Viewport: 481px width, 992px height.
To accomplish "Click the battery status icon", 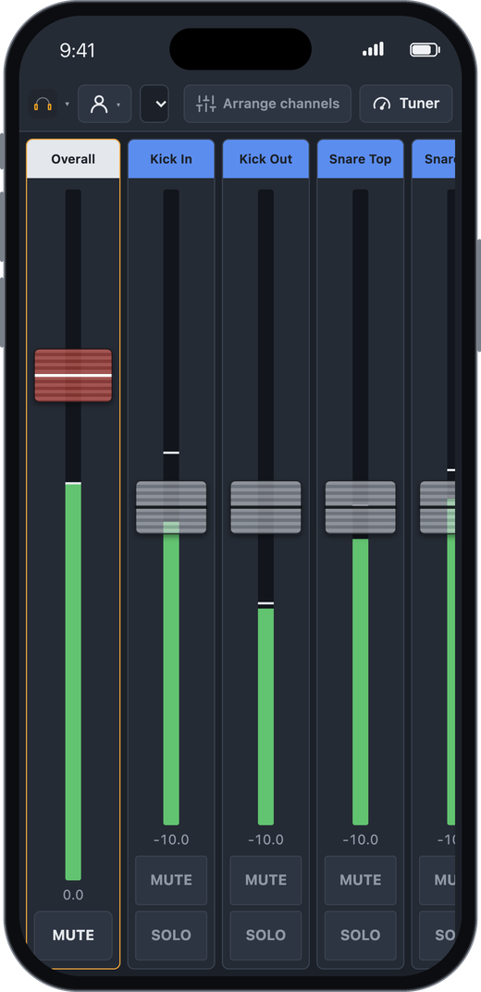I will point(425,50).
